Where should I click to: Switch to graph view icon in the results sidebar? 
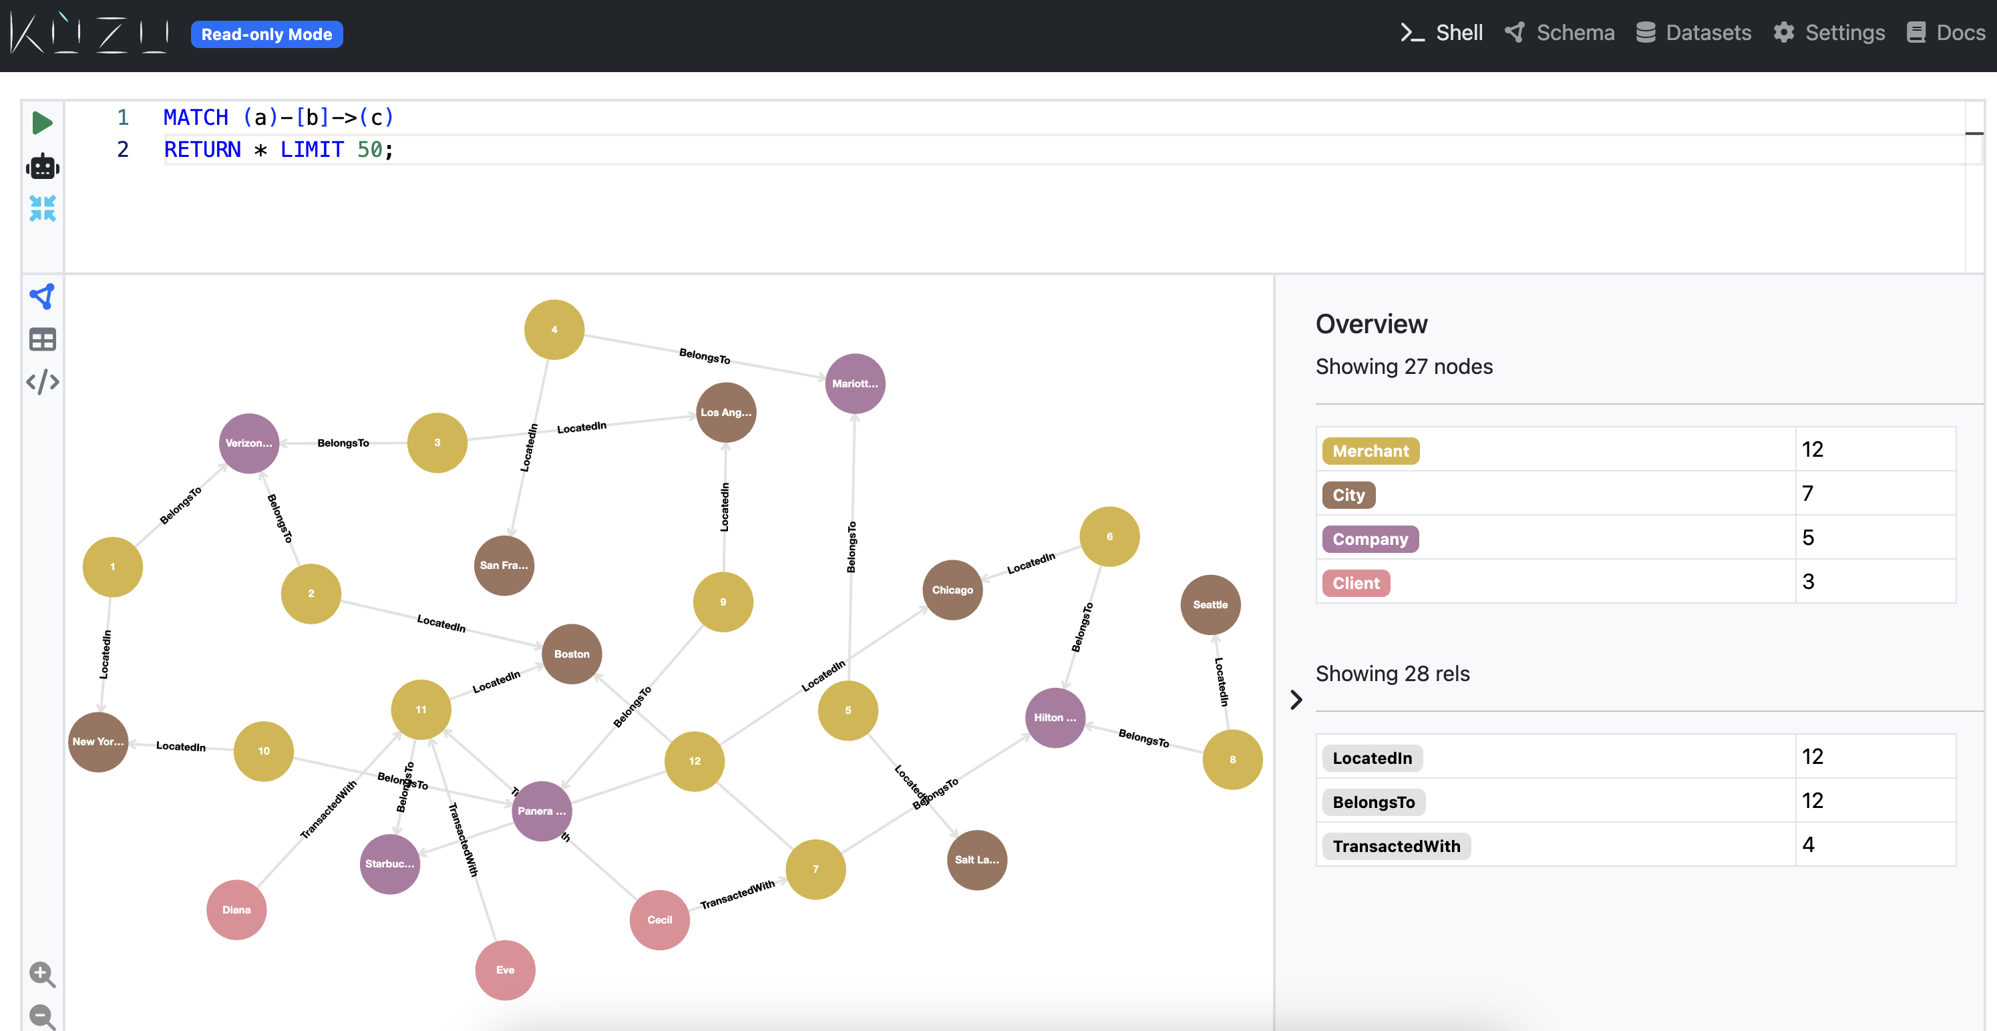42,296
